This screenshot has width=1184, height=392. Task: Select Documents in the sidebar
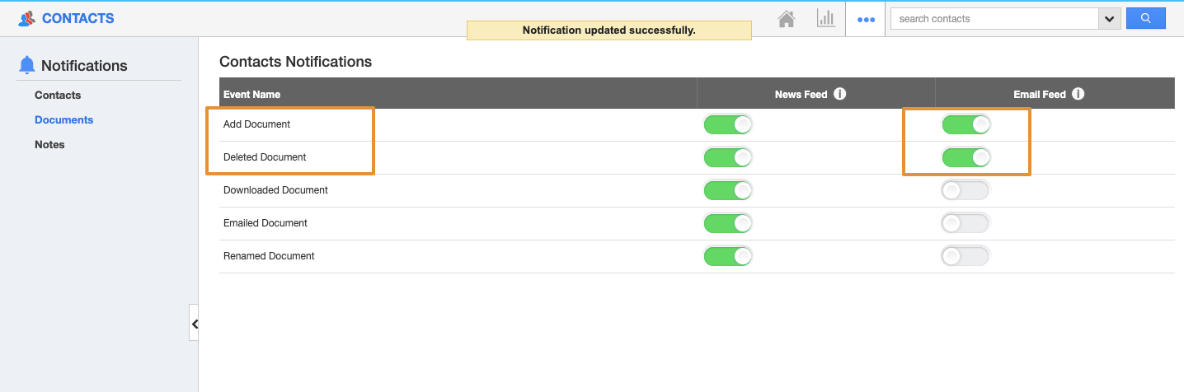[x=64, y=119]
